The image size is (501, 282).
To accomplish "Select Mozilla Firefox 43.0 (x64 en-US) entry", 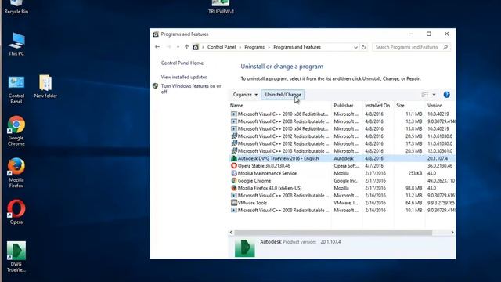I will click(343, 188).
